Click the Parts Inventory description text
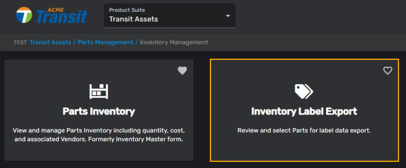 [99, 135]
